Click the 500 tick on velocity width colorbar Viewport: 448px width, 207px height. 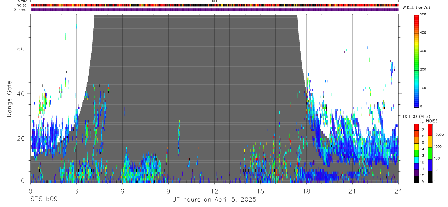coord(423,14)
